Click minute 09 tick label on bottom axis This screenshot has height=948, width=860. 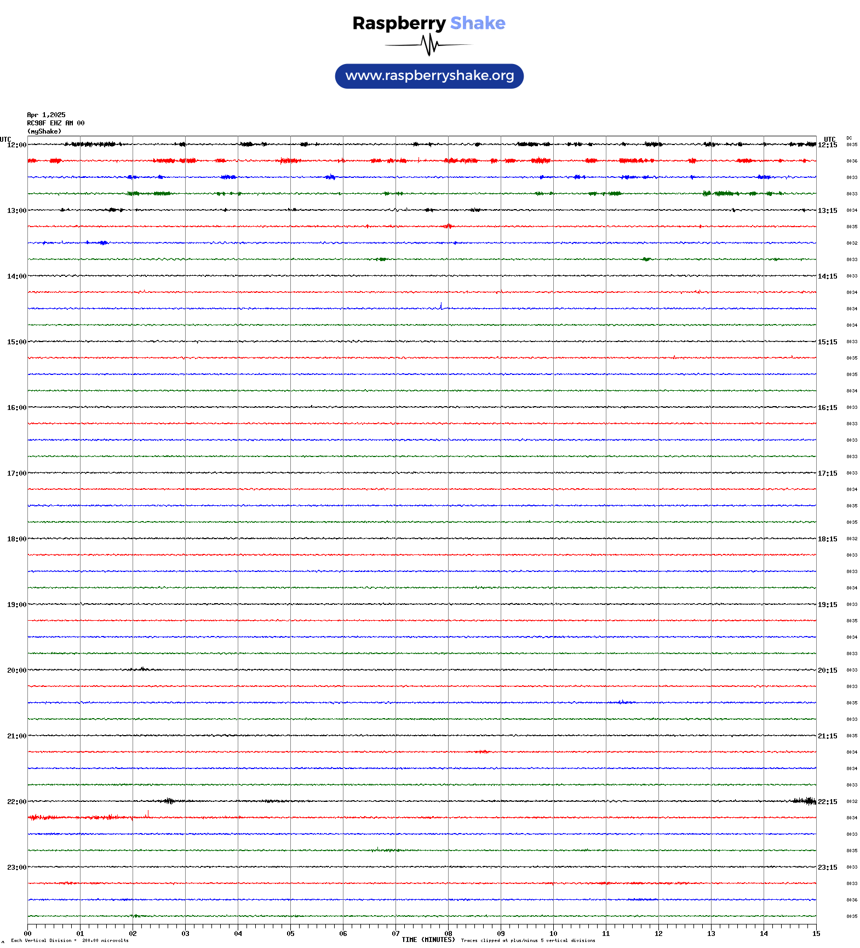point(501,933)
